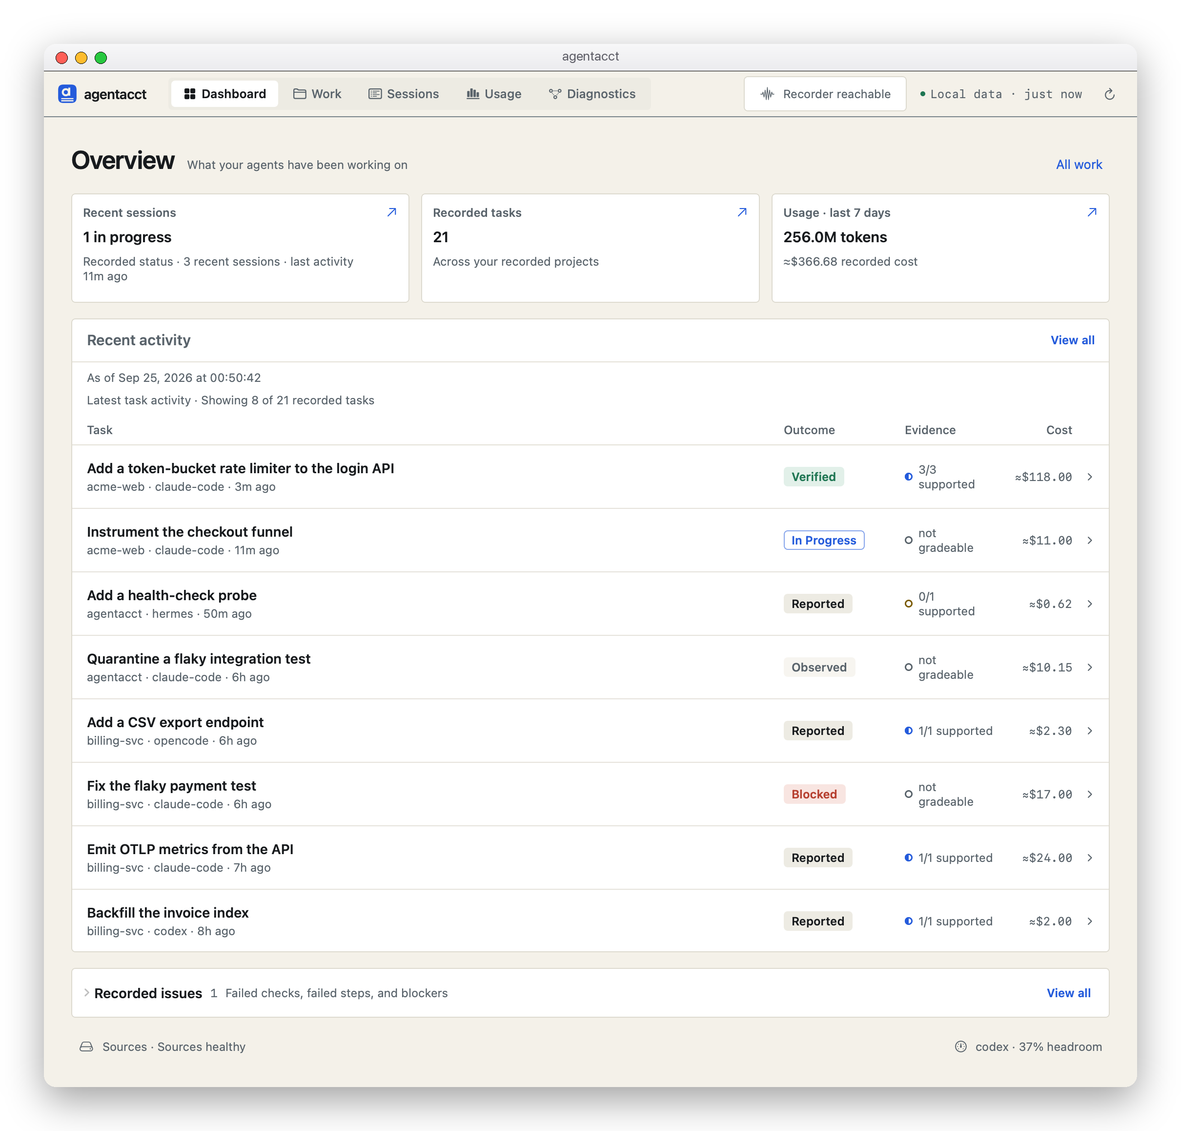Click evidence circle on checkout funnel row
Viewport: 1181px width, 1131px height.
908,540
